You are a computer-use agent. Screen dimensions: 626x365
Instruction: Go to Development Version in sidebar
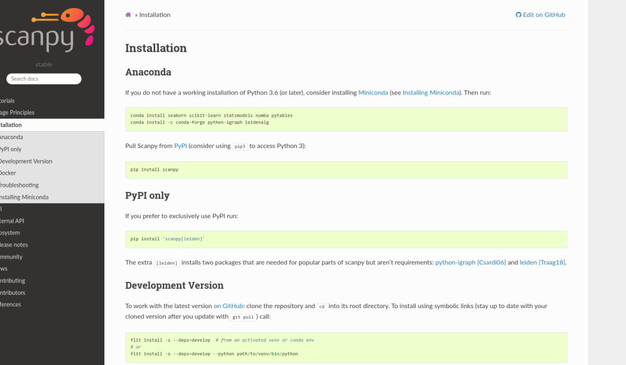(52, 161)
